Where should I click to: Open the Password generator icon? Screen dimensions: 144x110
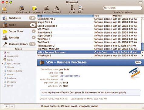[56, 8]
